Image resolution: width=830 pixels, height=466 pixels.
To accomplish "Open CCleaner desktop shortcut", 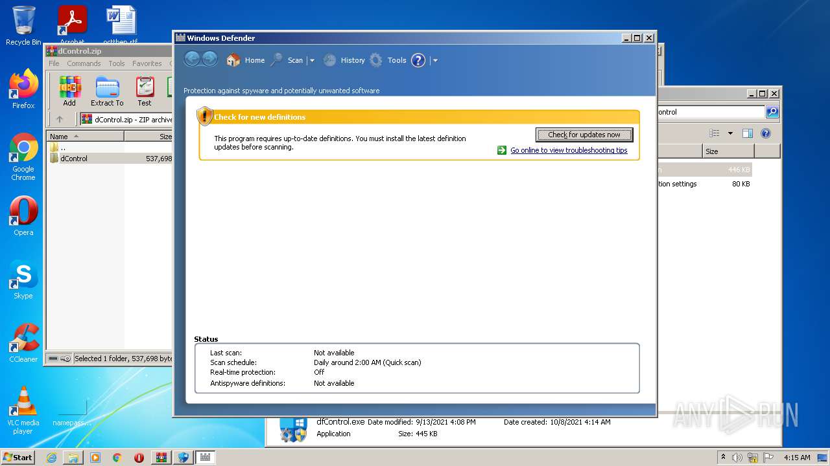I will point(23,343).
